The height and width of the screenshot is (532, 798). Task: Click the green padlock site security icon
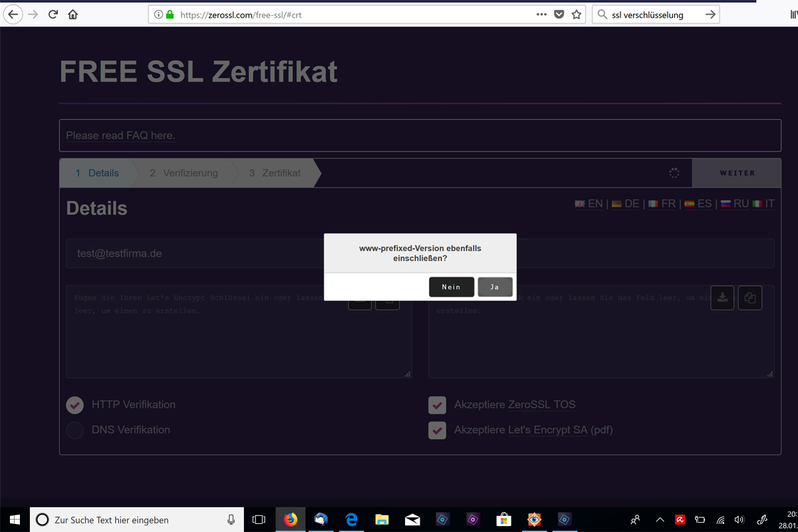point(170,15)
